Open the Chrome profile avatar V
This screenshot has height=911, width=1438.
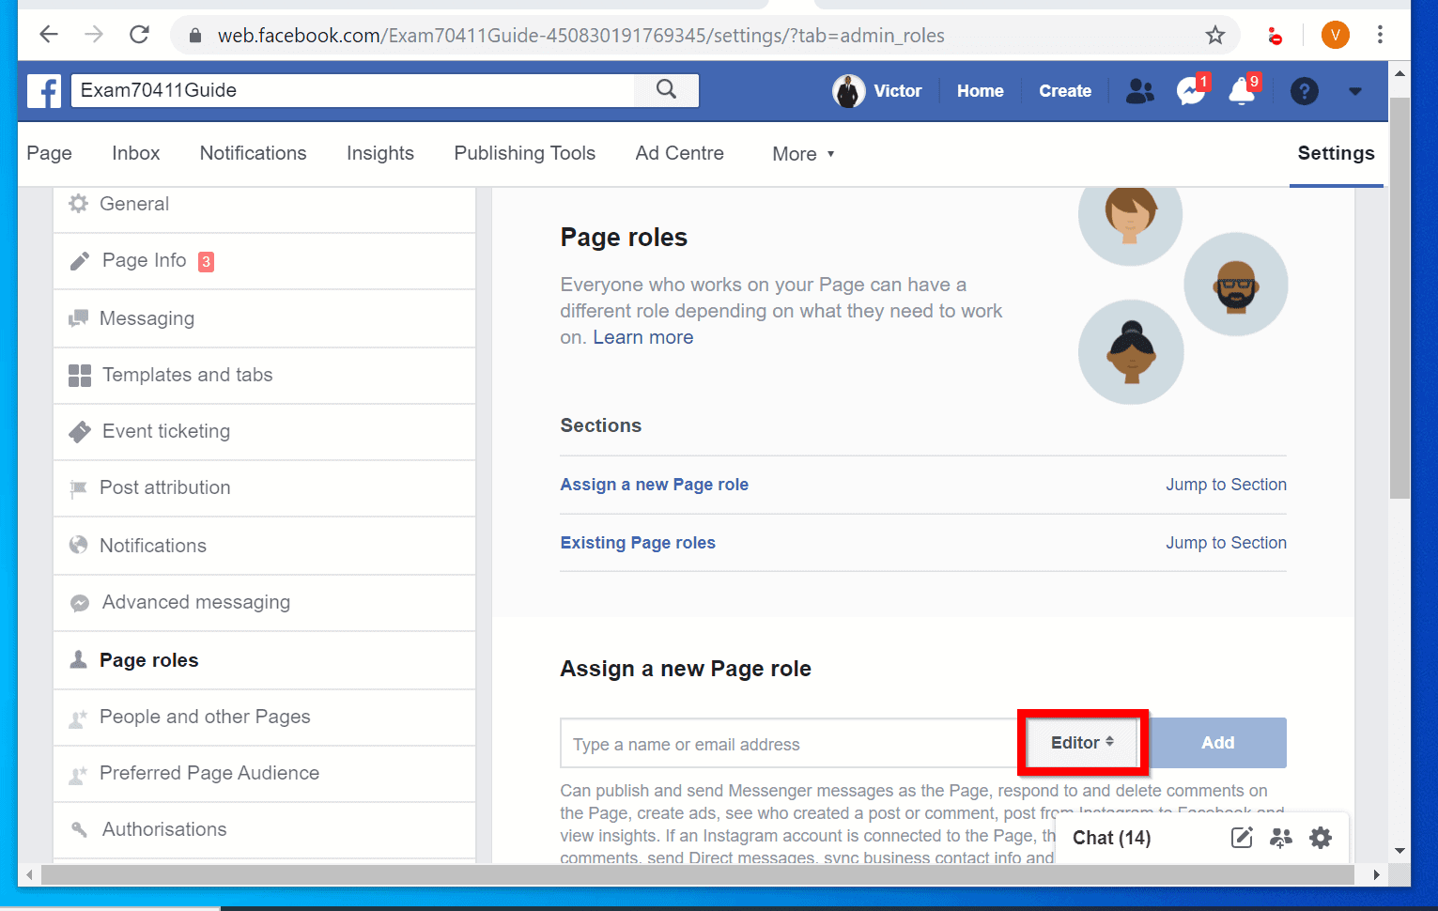pyautogui.click(x=1335, y=35)
